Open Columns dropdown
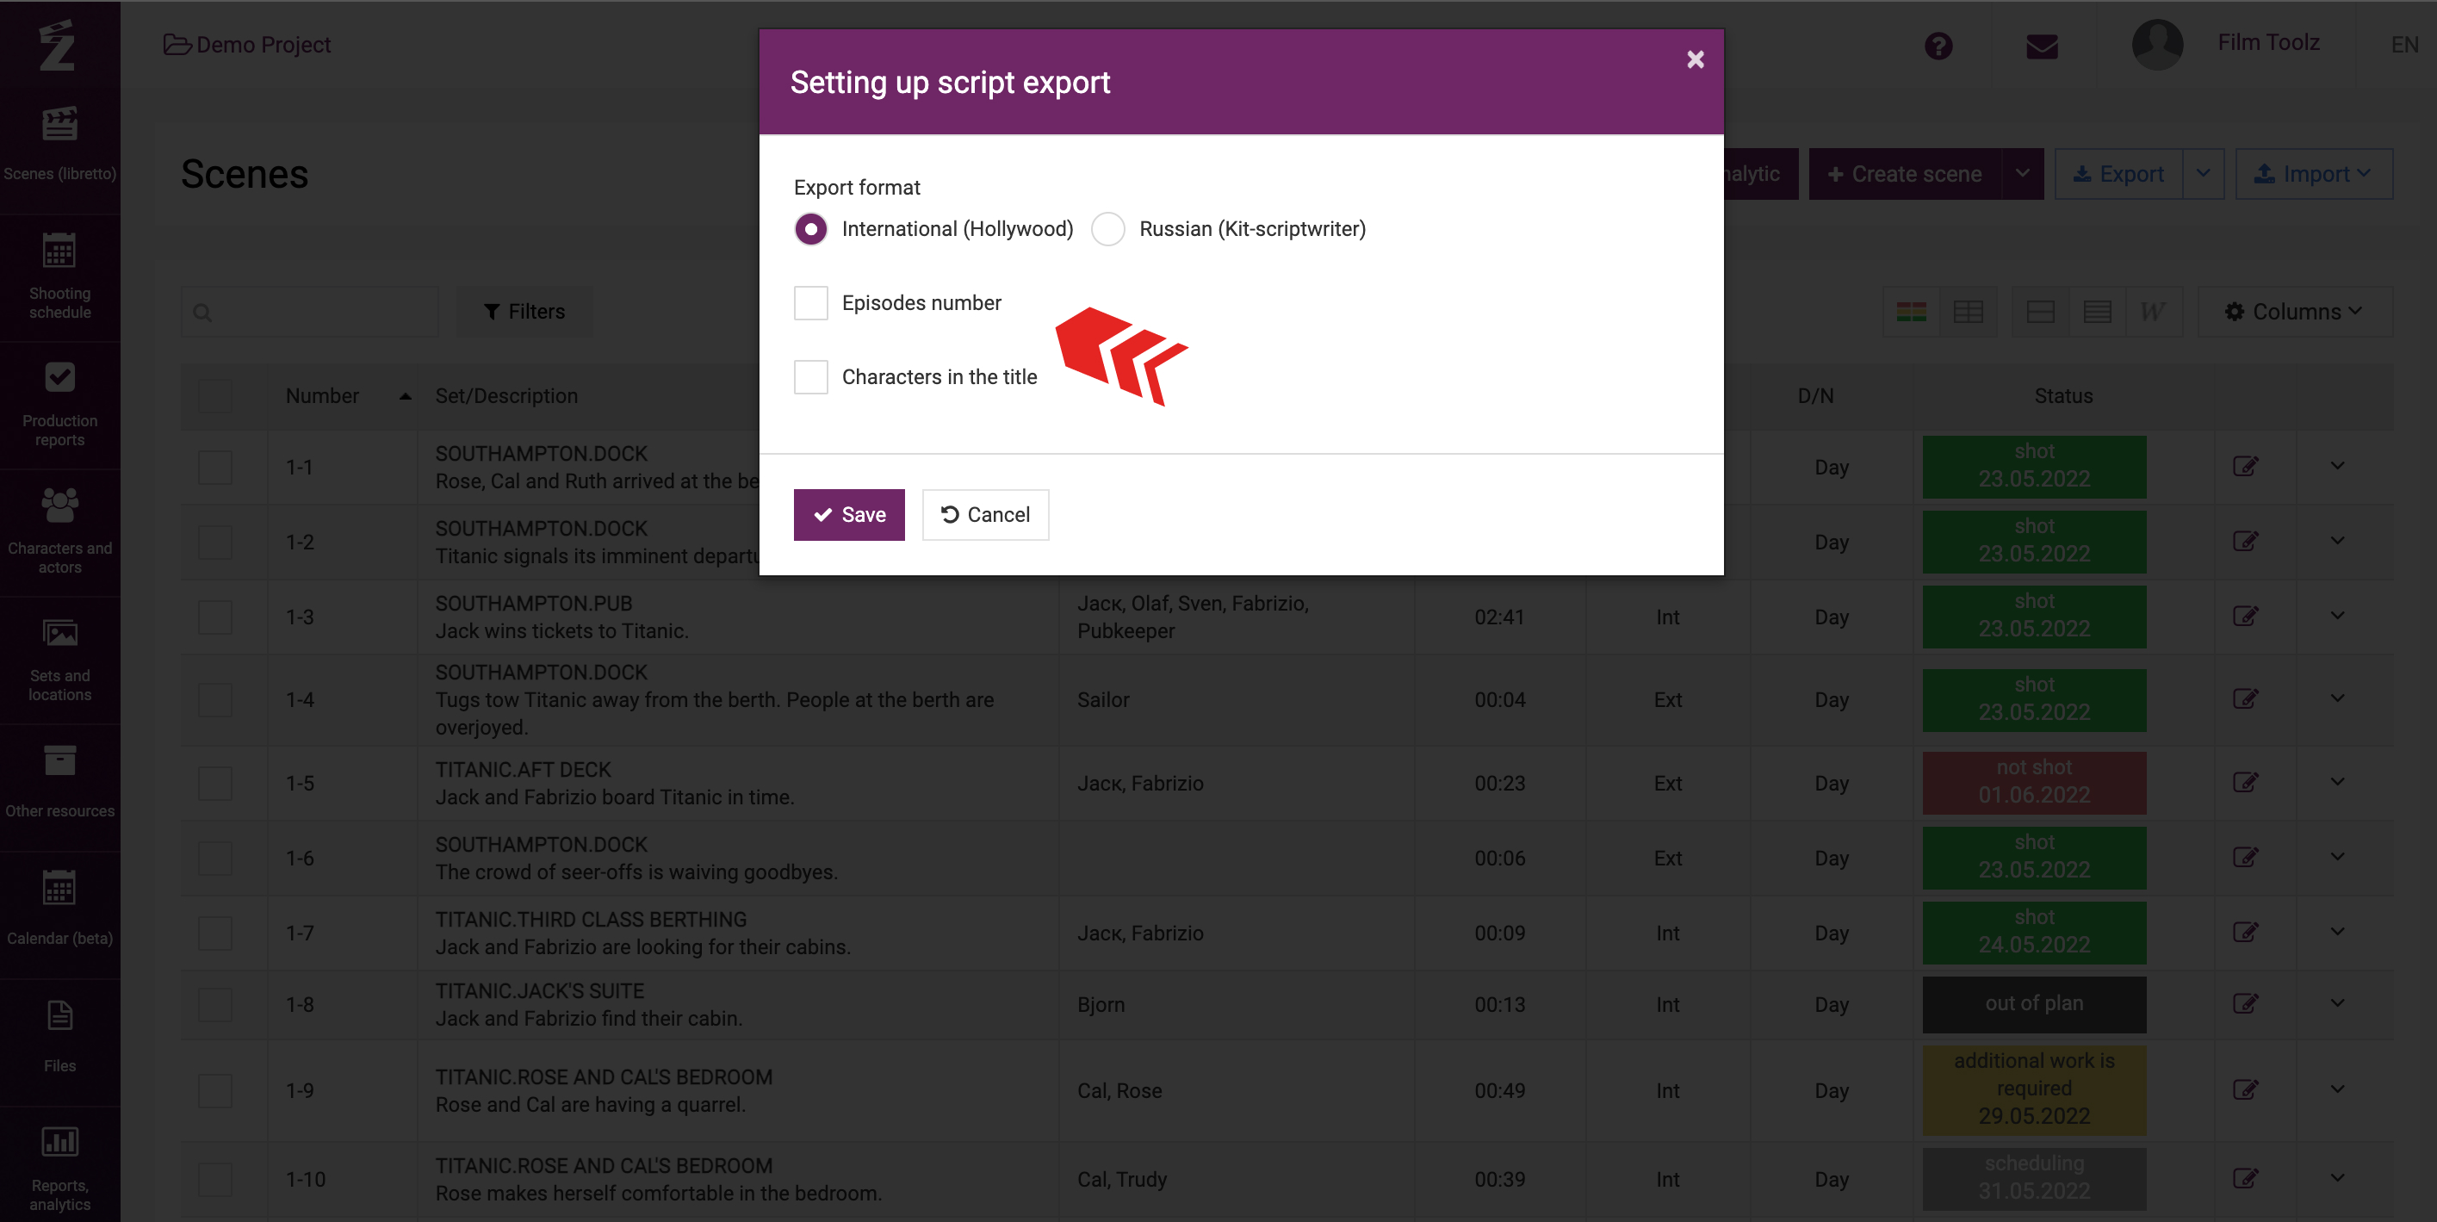 point(2295,311)
